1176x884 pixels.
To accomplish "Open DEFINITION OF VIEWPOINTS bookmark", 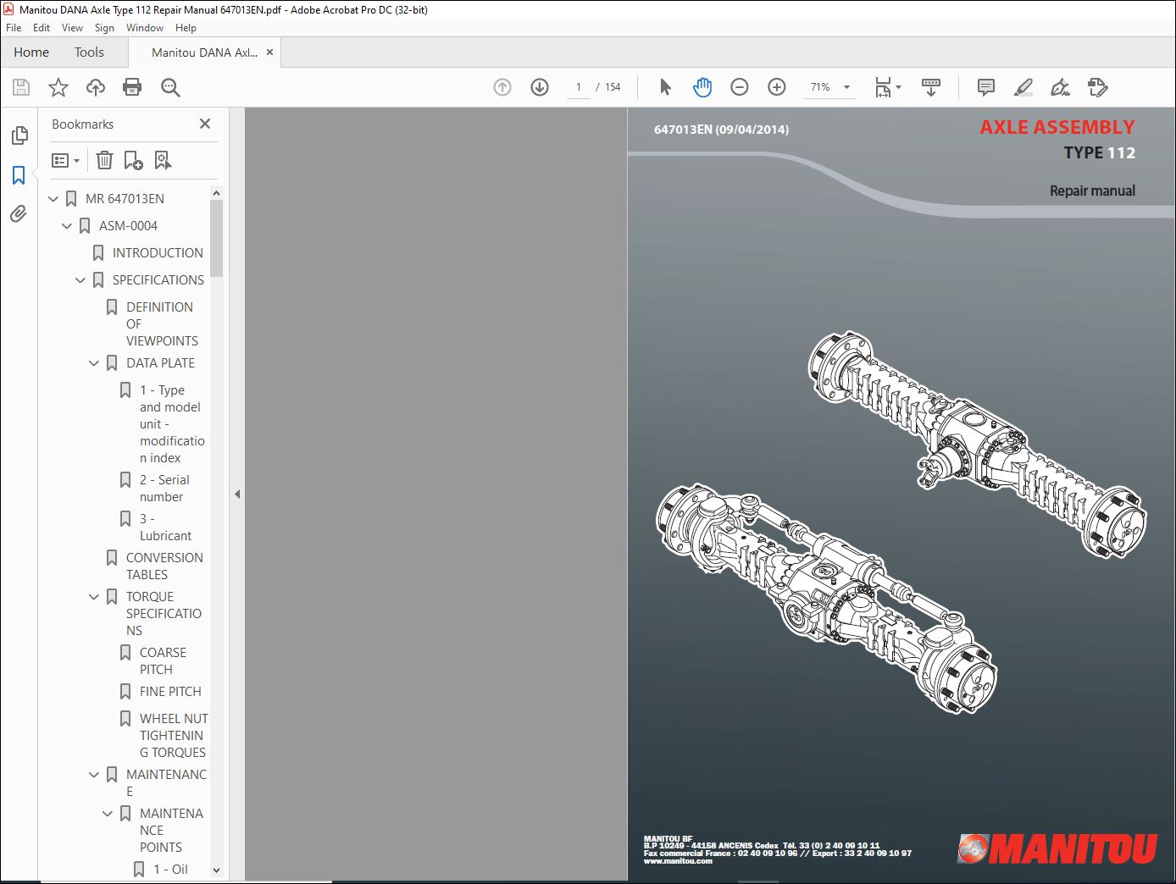I will 162,324.
